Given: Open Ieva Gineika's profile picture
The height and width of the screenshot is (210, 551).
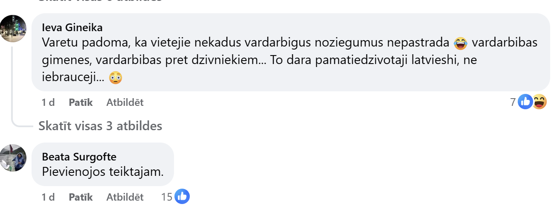Looking at the screenshot, I should click(x=13, y=29).
